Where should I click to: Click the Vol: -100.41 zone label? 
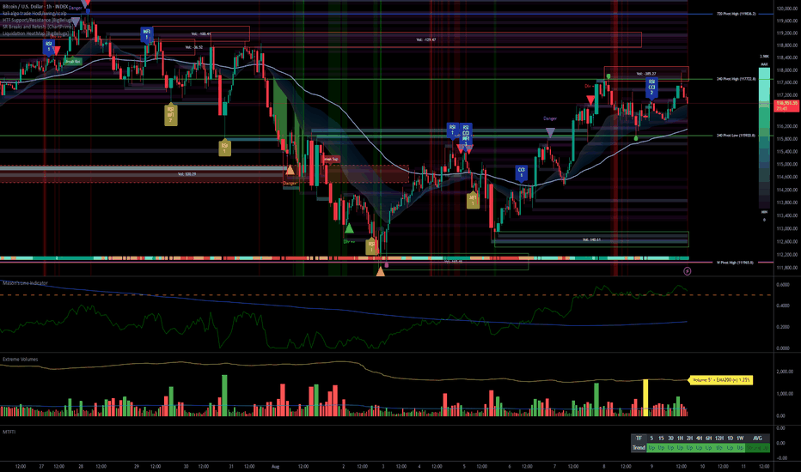pyautogui.click(x=201, y=33)
